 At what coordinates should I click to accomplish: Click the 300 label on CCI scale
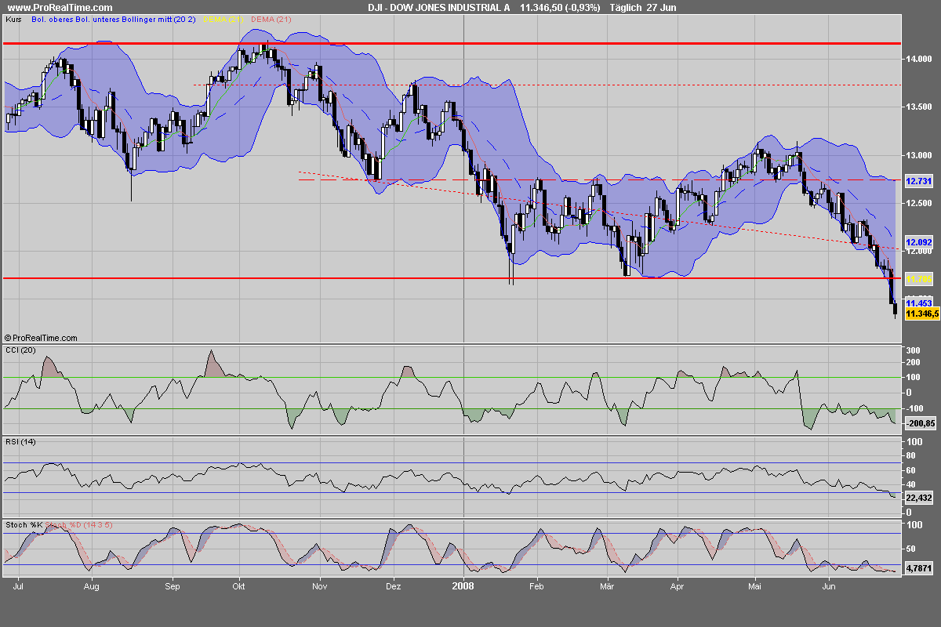[913, 350]
